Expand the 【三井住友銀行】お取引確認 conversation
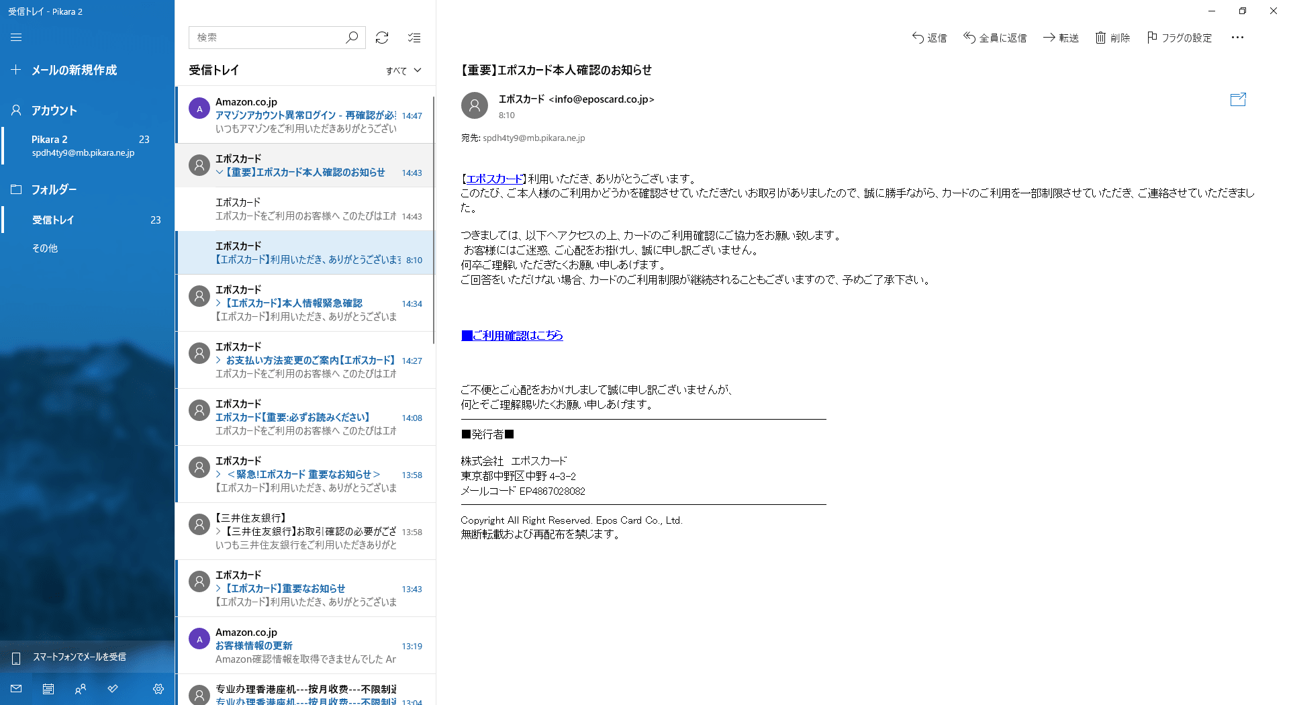 click(x=219, y=532)
